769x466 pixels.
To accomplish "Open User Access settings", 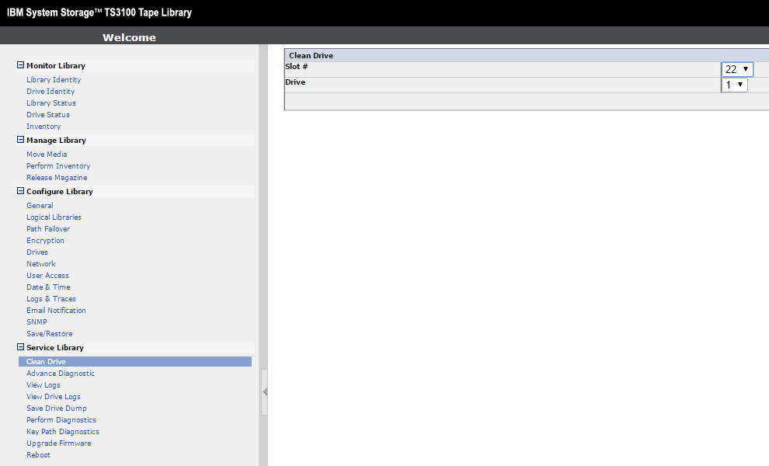I will (x=47, y=276).
